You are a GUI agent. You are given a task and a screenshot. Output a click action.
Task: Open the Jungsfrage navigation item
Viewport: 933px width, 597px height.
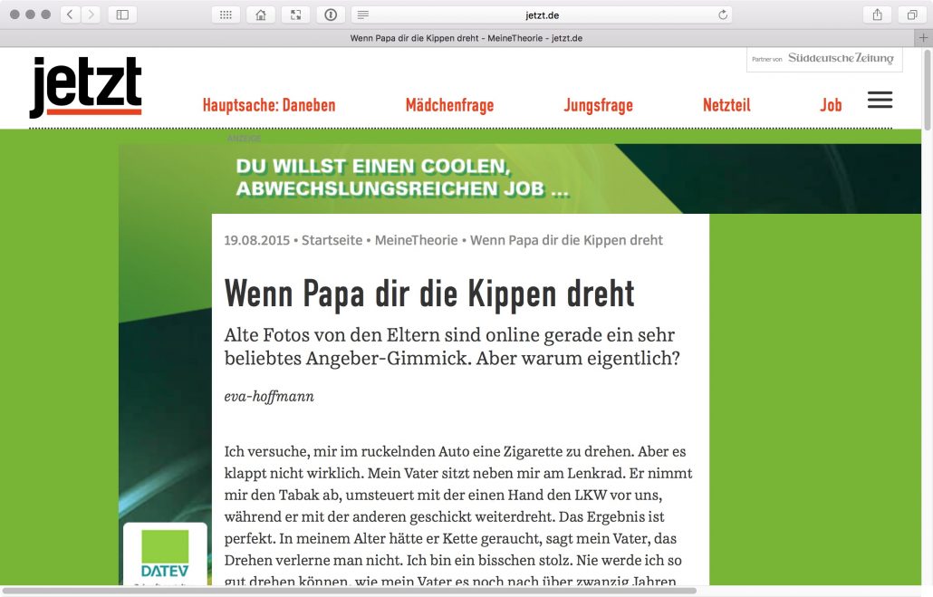598,105
